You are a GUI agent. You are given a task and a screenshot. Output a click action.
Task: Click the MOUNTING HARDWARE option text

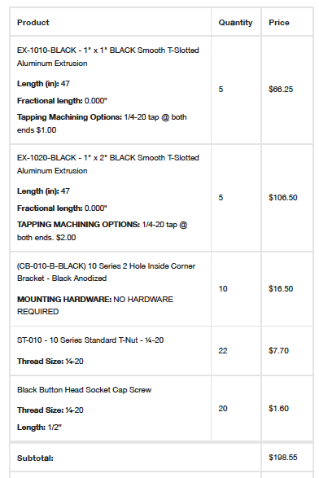[95, 305]
